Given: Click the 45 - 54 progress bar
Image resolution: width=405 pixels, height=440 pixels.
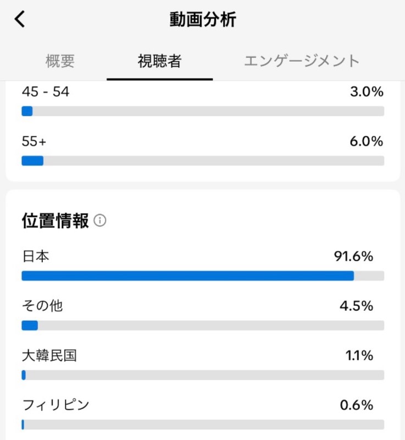Looking at the screenshot, I should (x=203, y=111).
